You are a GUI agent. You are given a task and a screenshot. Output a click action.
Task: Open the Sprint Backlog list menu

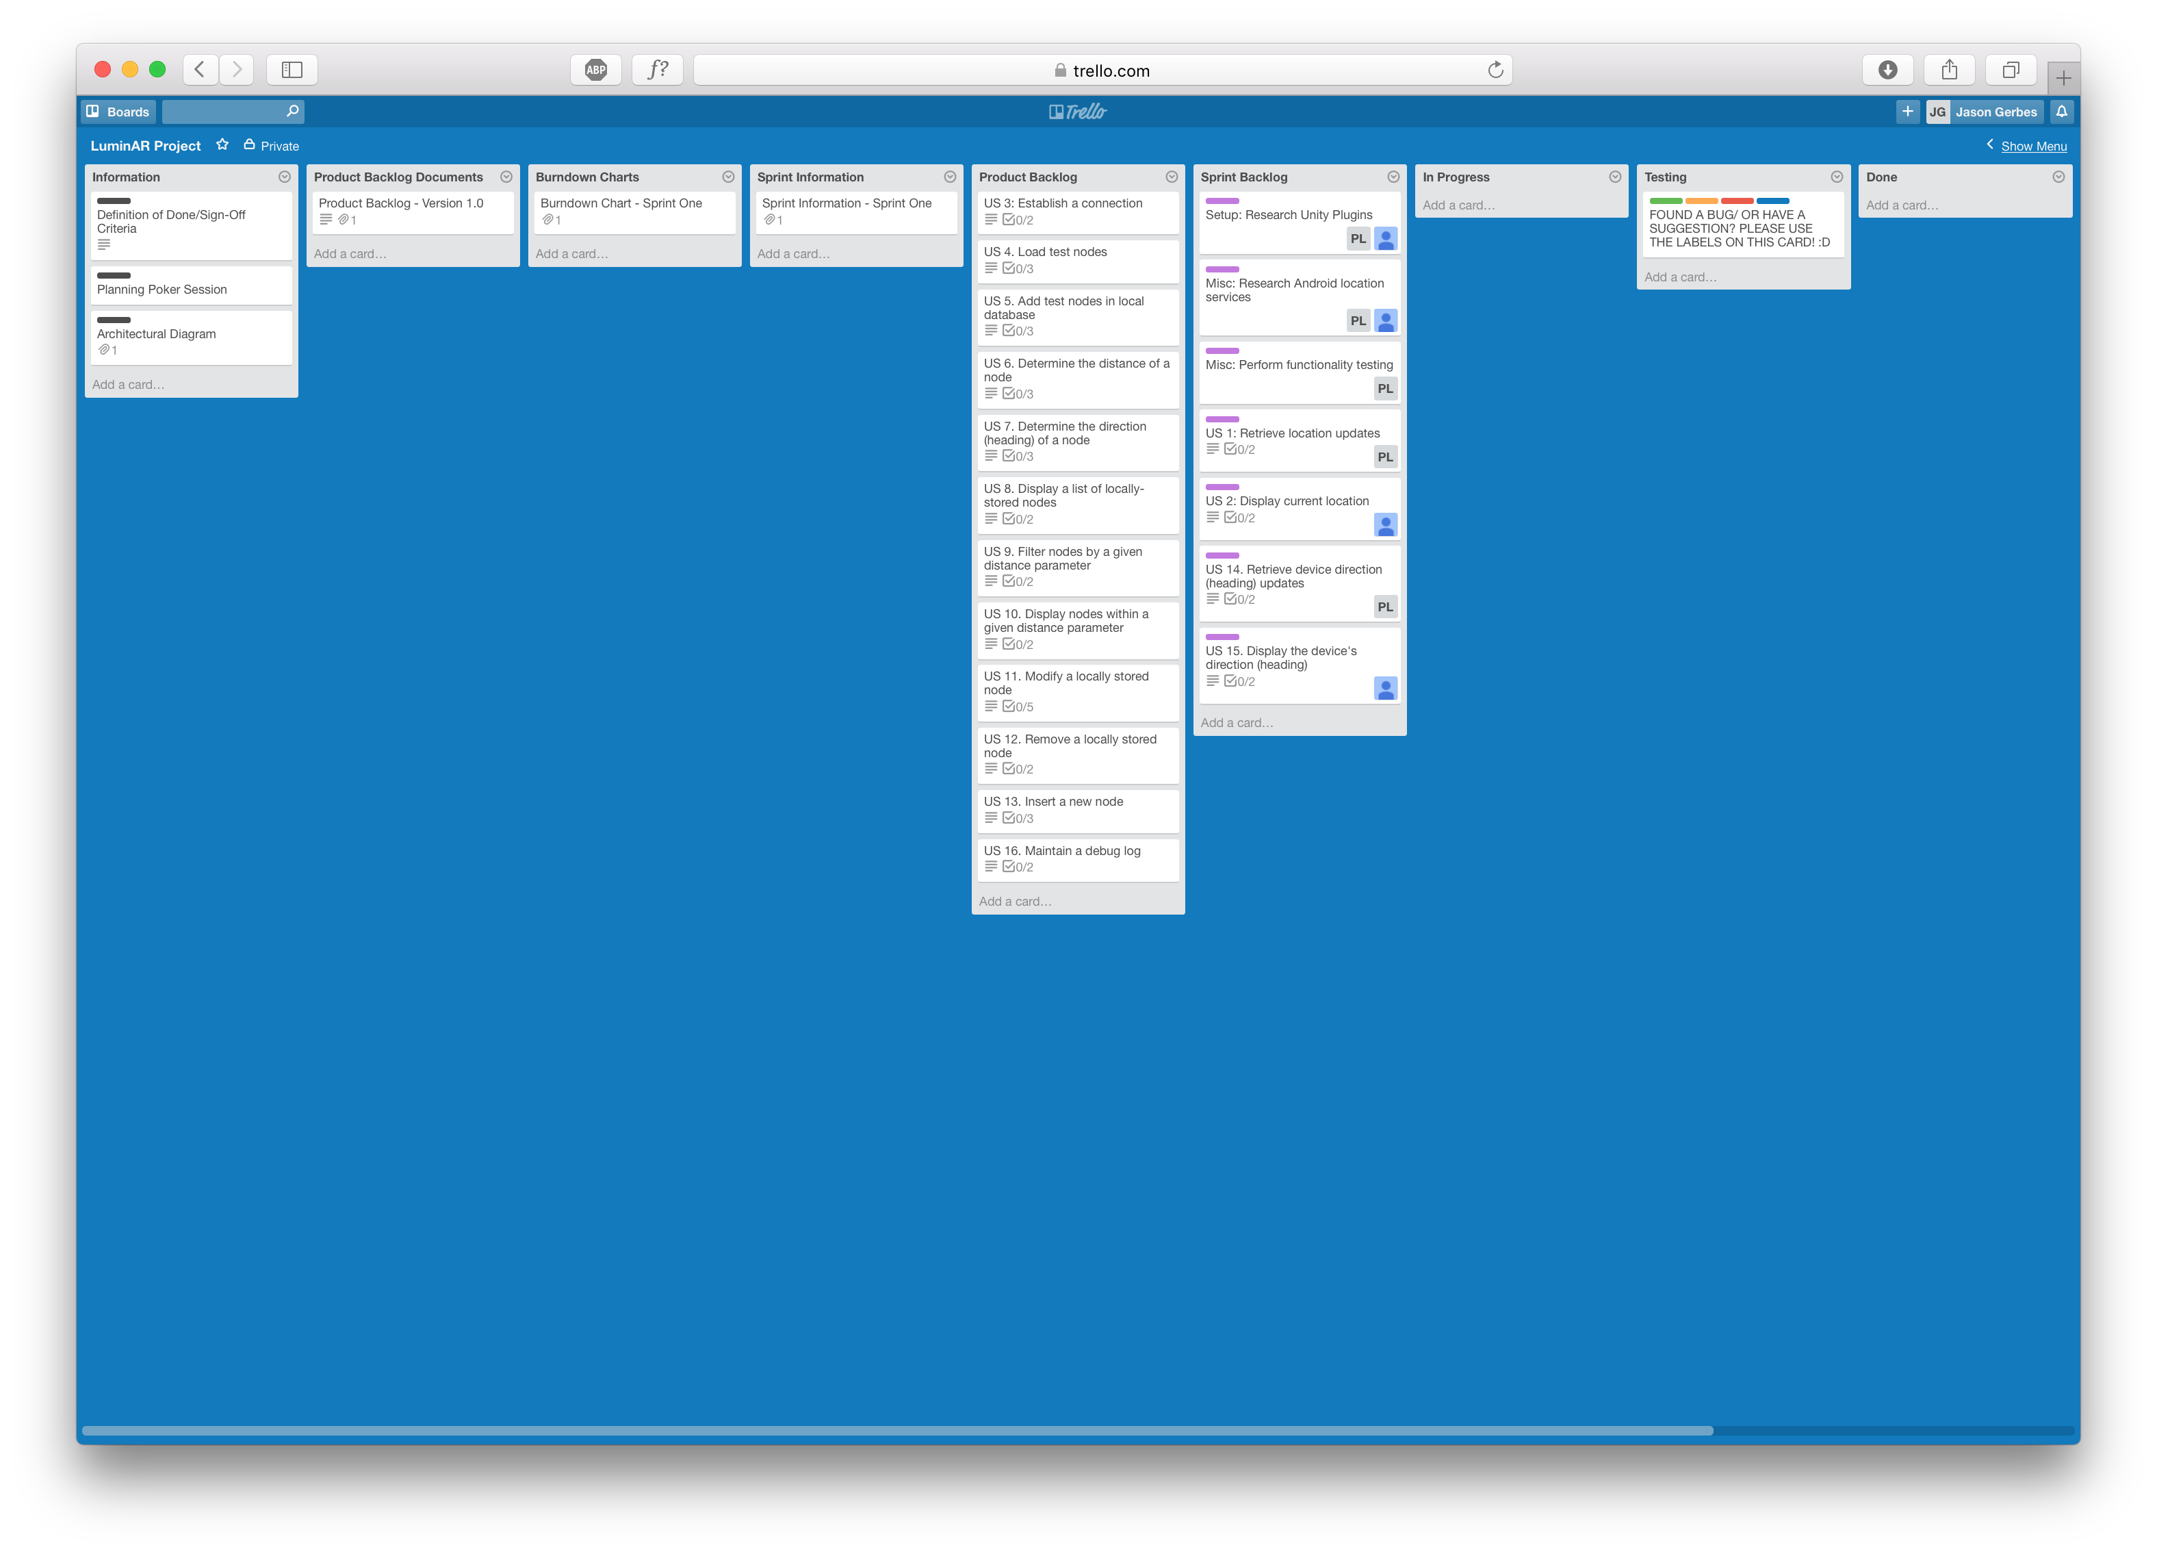1393,177
